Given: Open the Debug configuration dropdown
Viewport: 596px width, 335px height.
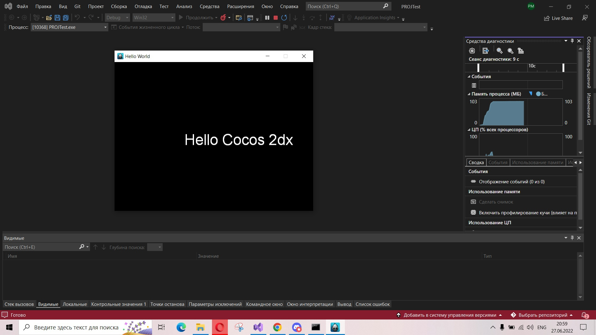Looking at the screenshot, I should [117, 18].
